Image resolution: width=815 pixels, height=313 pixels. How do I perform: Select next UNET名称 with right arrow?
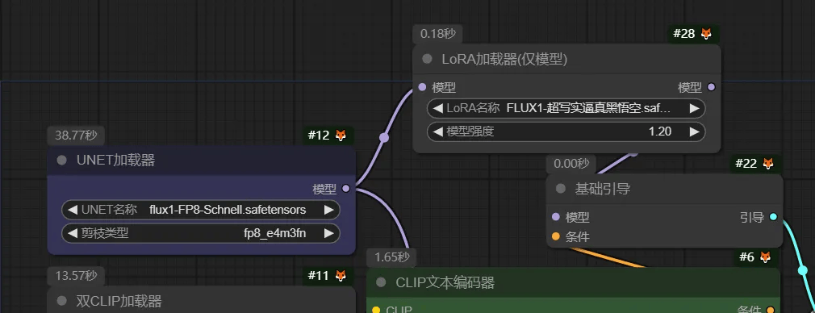[x=328, y=210]
